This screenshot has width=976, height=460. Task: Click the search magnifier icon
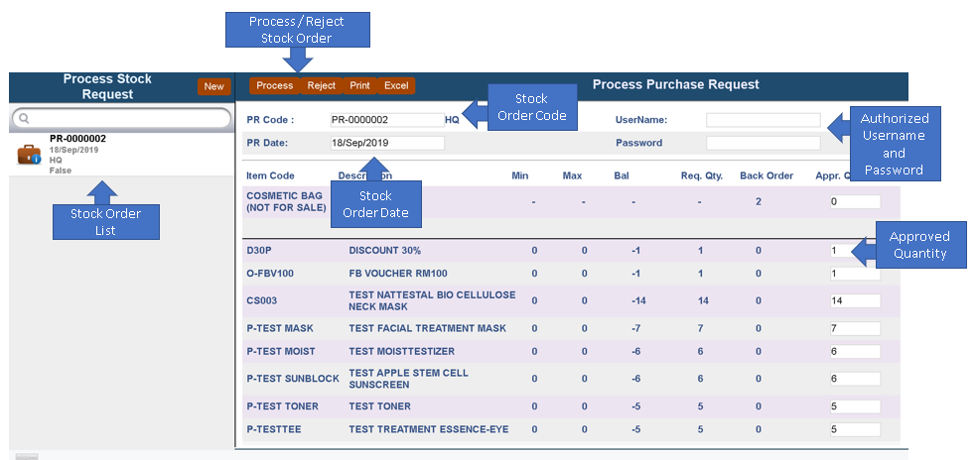24,118
